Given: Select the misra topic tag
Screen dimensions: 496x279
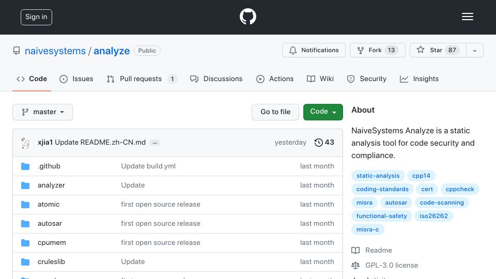Looking at the screenshot, I should (364, 203).
